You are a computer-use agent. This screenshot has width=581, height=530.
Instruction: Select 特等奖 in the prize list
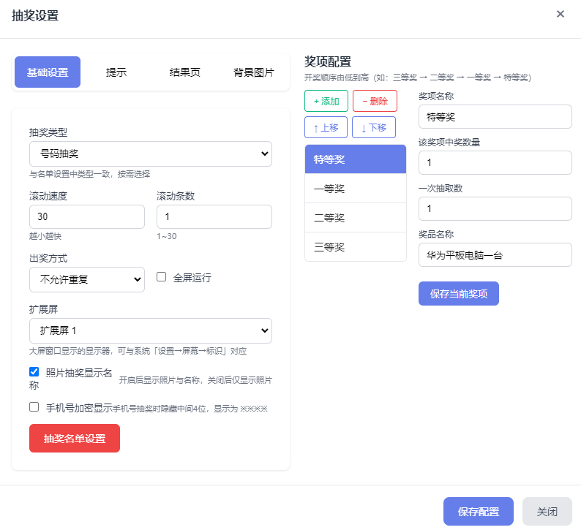tap(356, 159)
